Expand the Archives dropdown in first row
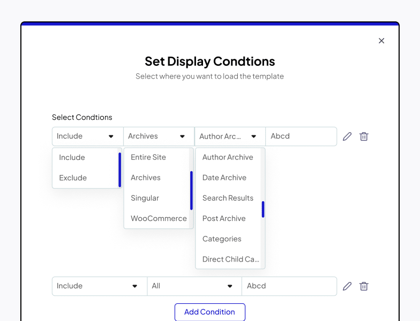Image resolution: width=420 pixels, height=321 pixels. click(159, 136)
